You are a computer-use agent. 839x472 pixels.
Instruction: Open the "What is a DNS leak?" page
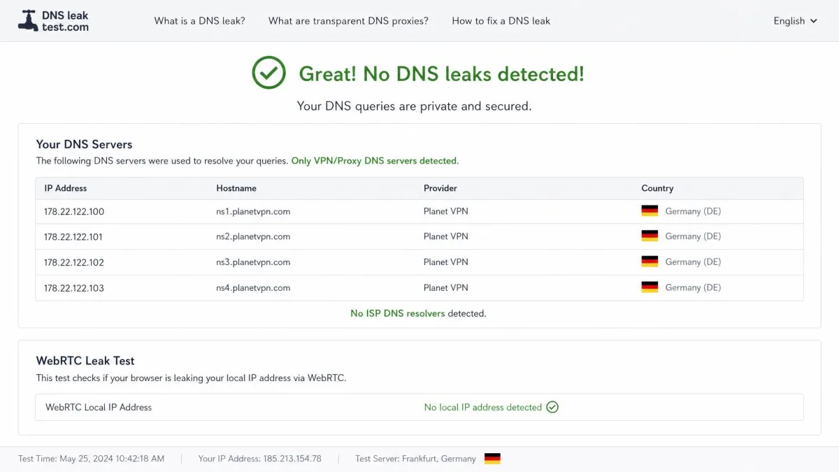pyautogui.click(x=200, y=21)
